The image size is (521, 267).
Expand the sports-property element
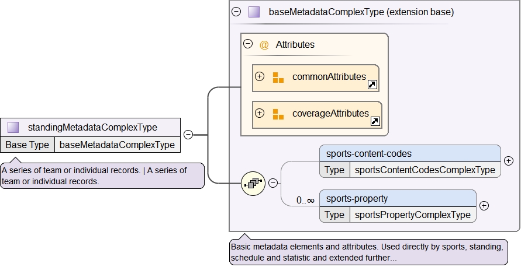coord(484,206)
